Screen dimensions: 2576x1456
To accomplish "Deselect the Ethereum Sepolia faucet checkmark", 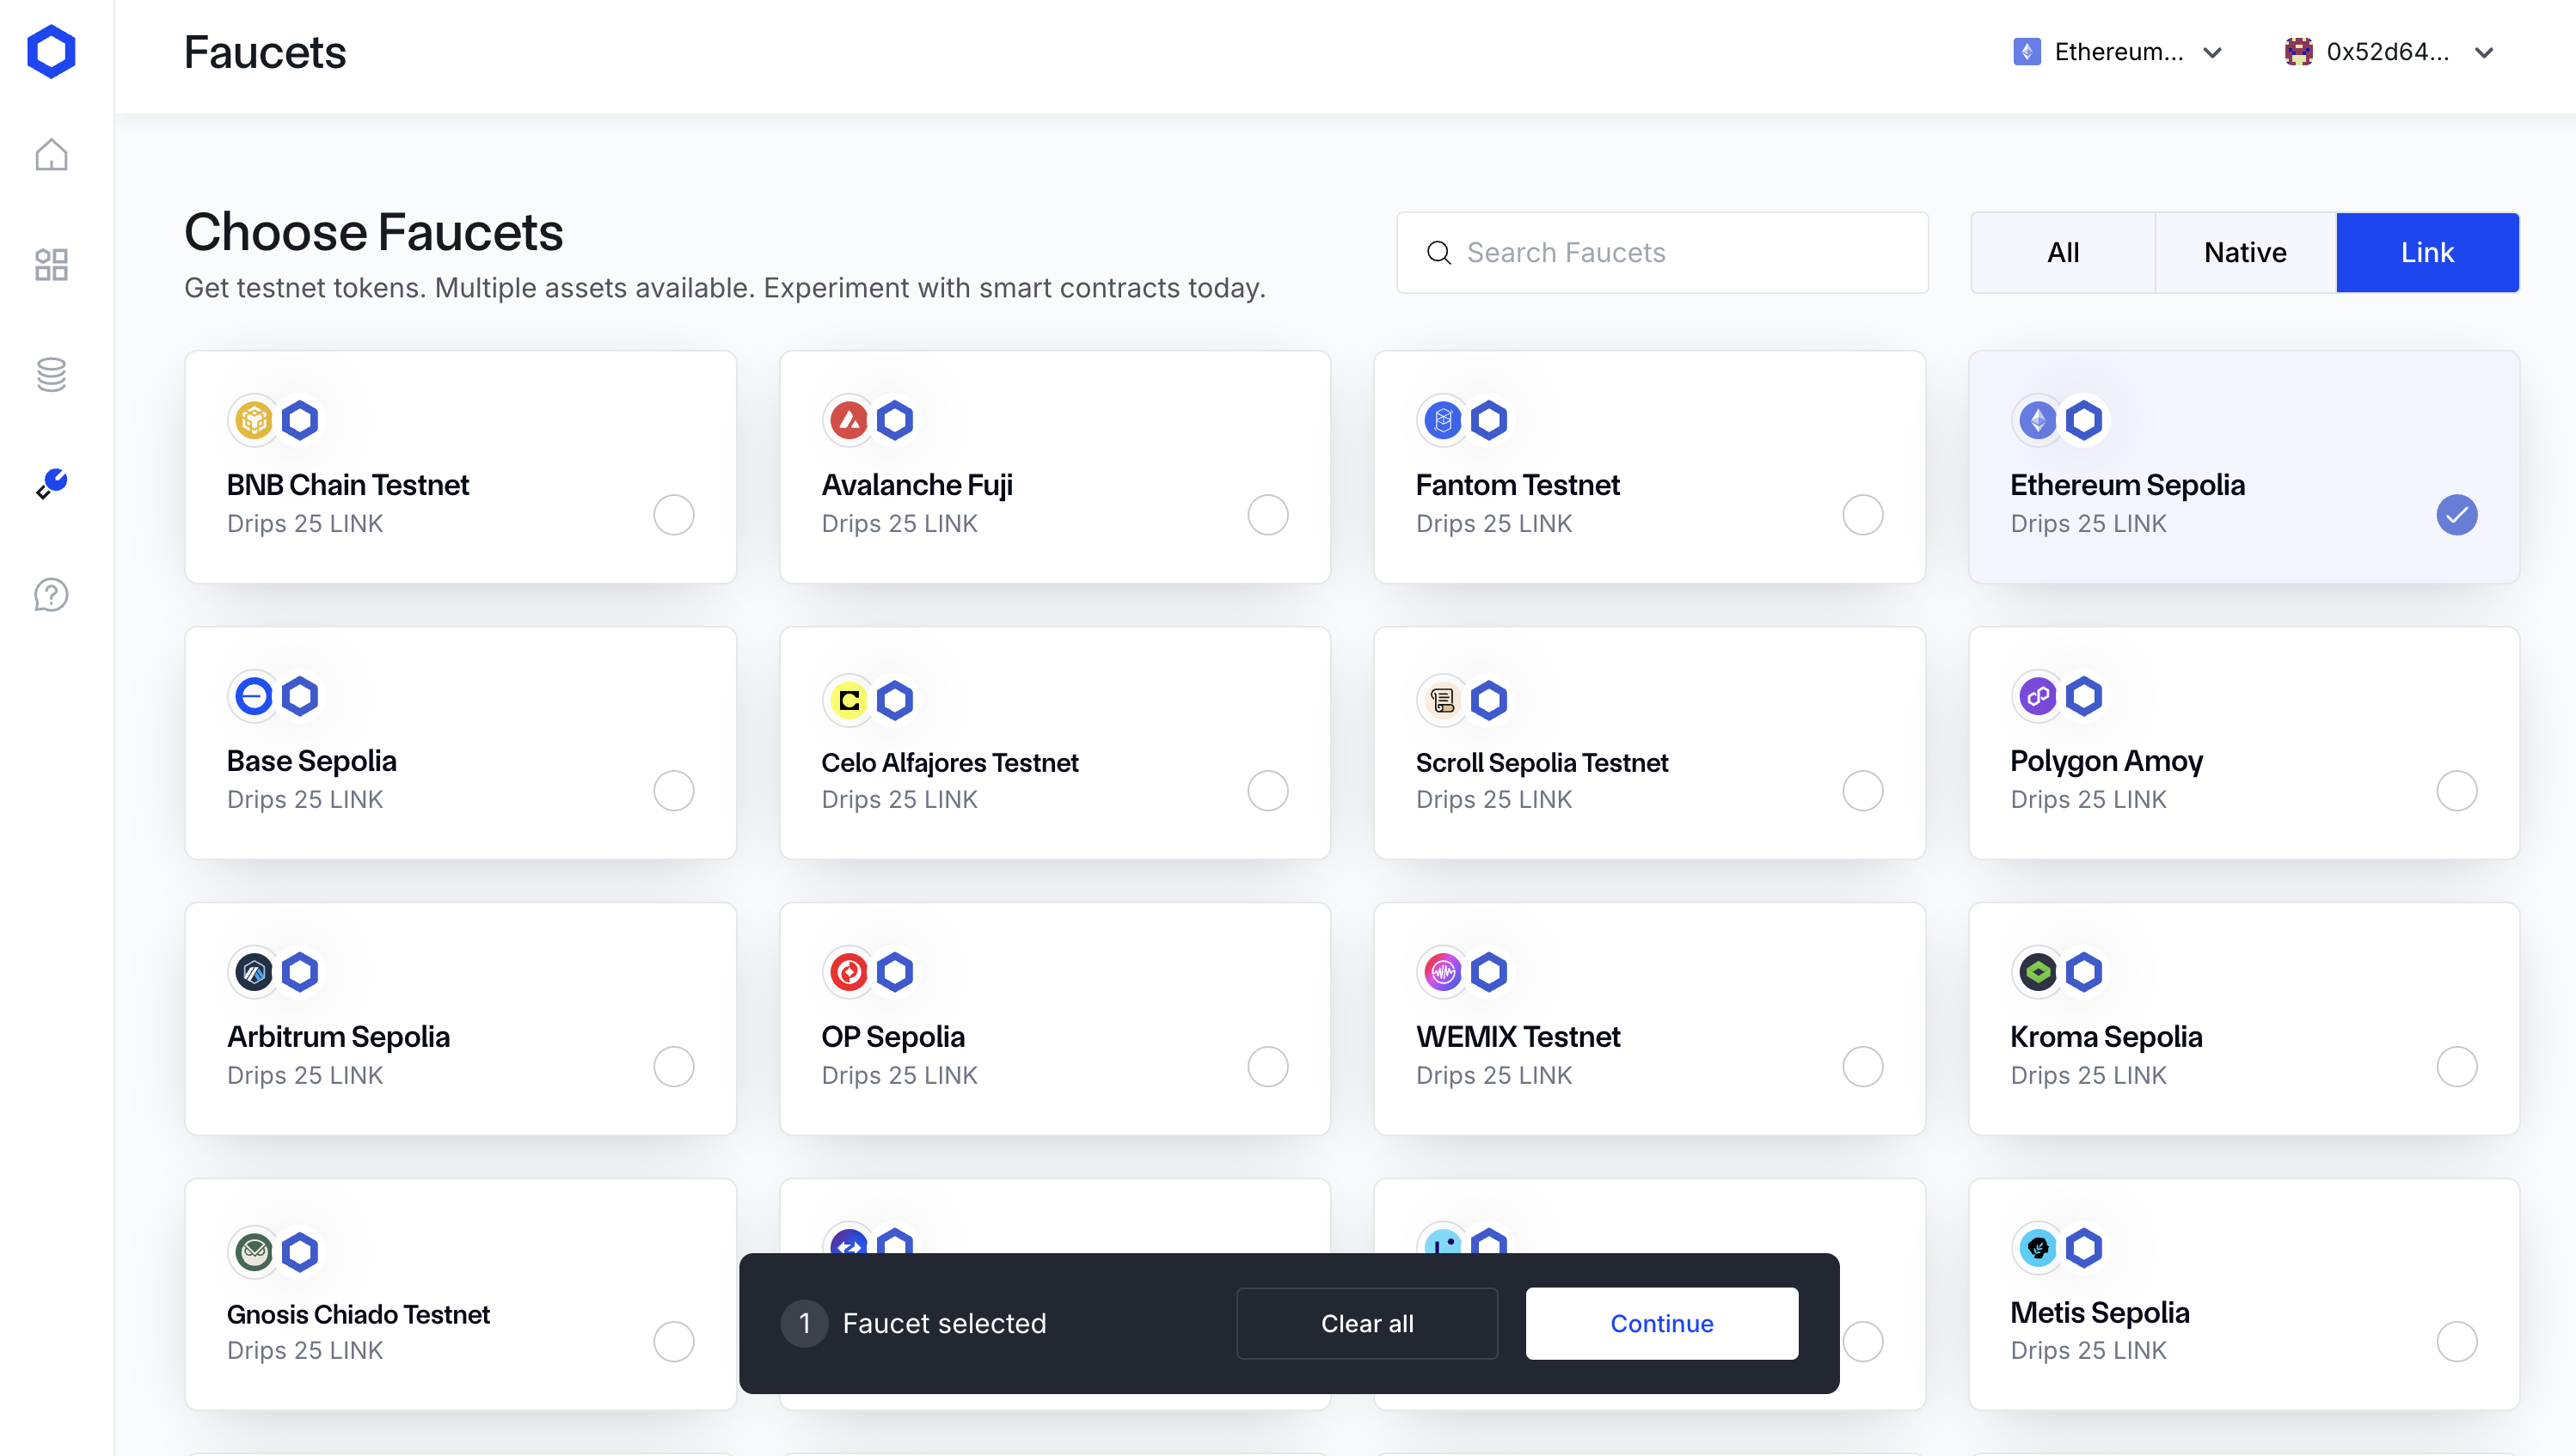I will [x=2456, y=515].
